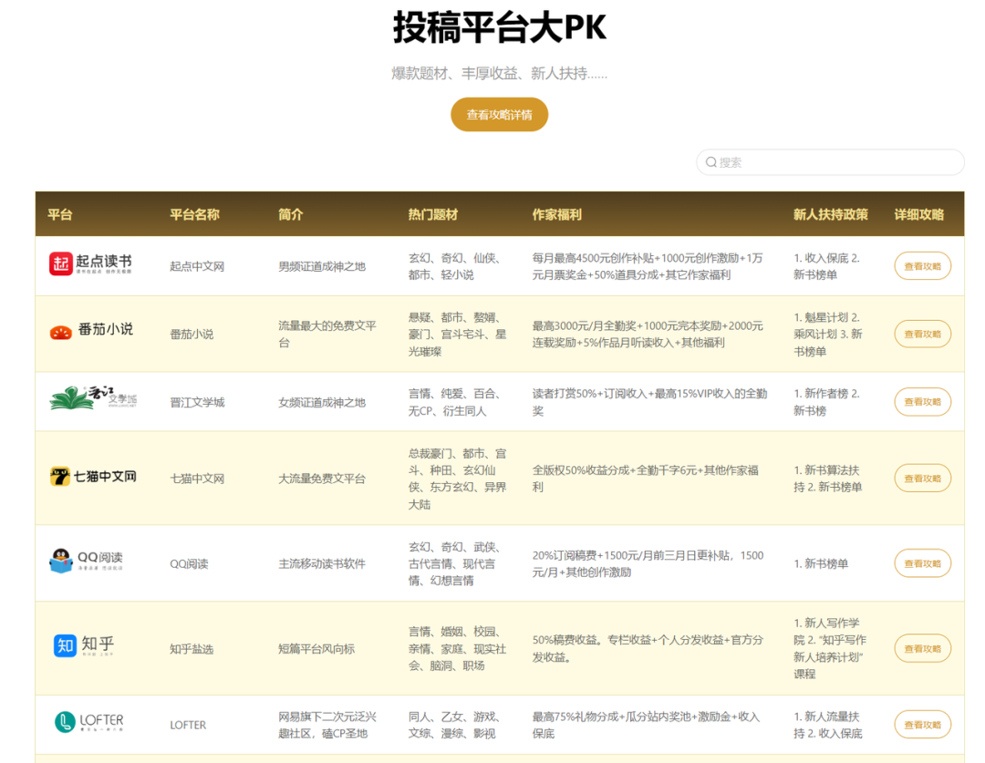This screenshot has height=763, width=985.
Task: Click the LOFTER logo
Action: [89, 722]
